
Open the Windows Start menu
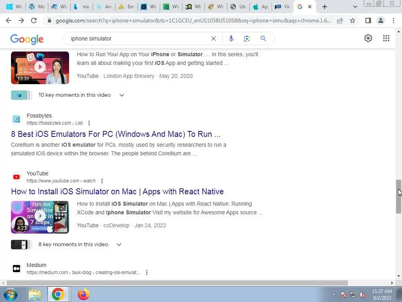(10, 294)
